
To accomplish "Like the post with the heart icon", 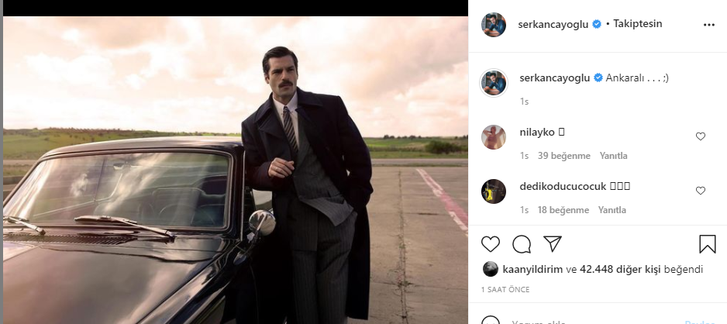I will (x=491, y=244).
